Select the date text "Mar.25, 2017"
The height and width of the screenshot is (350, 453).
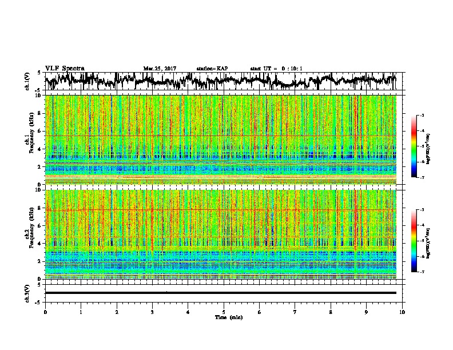point(160,69)
